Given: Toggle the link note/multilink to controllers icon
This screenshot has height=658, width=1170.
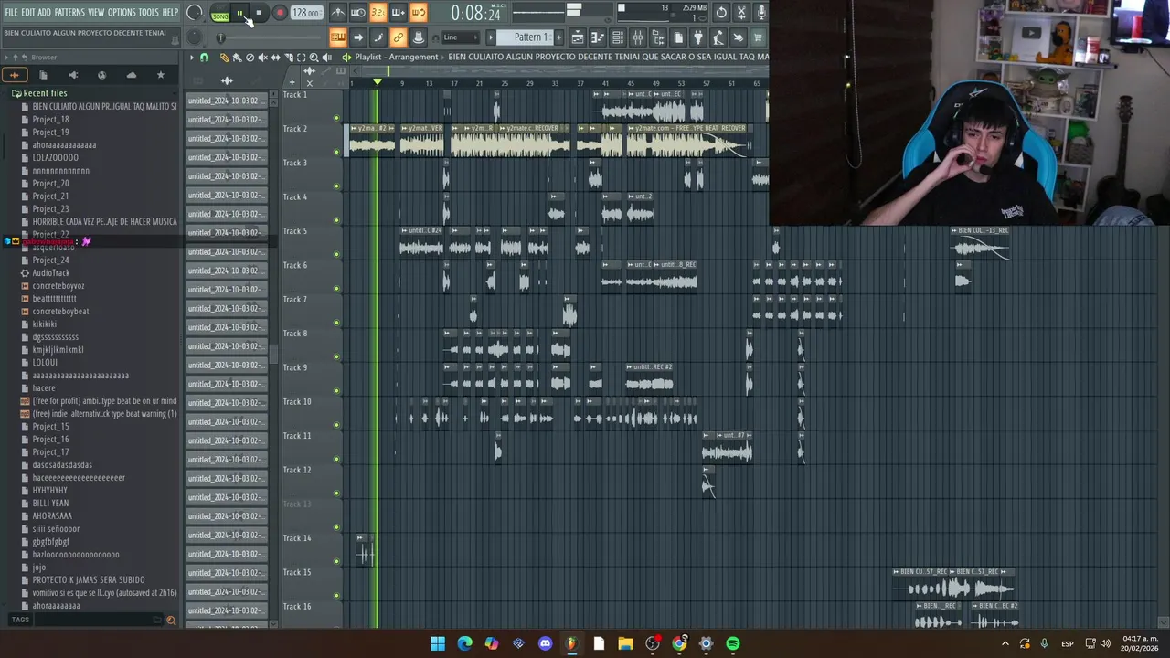Looking at the screenshot, I should point(398,37).
